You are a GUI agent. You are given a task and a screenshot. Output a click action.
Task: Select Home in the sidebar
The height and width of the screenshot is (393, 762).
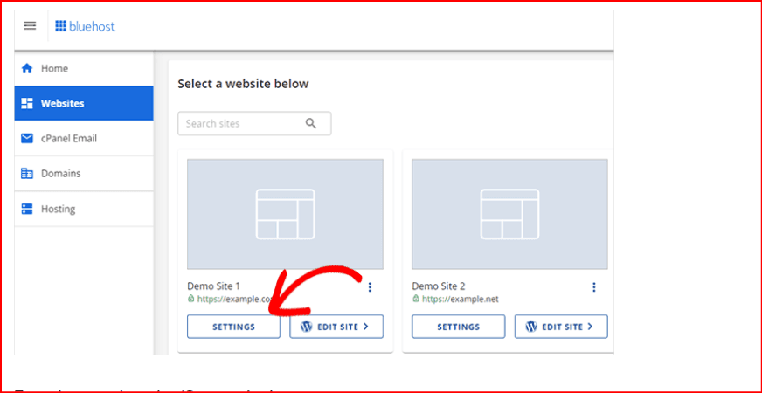(x=54, y=68)
